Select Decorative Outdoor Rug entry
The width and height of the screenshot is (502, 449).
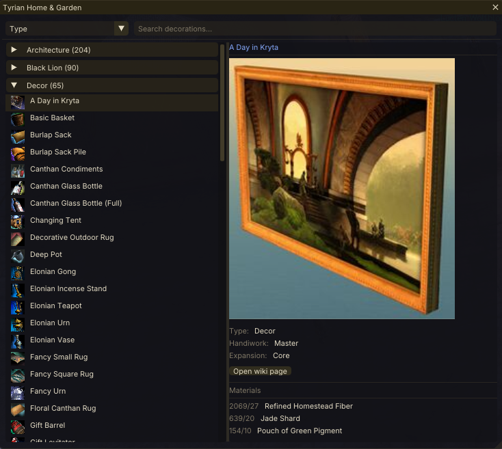coord(112,239)
